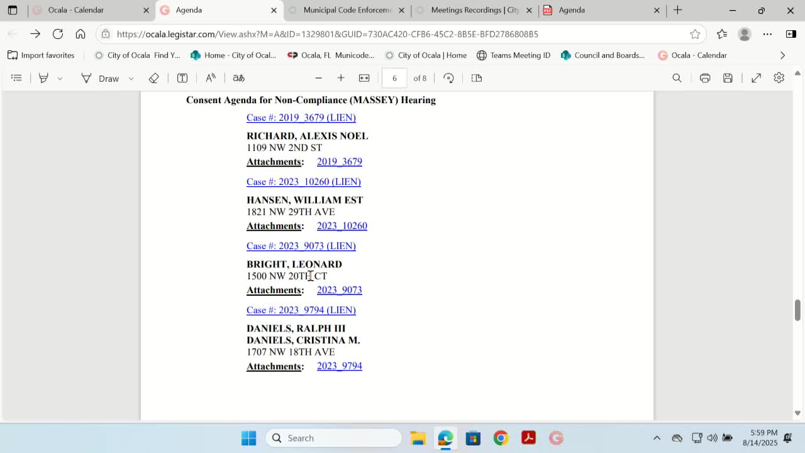
Task: Add this page to favorites star
Action: click(x=695, y=34)
